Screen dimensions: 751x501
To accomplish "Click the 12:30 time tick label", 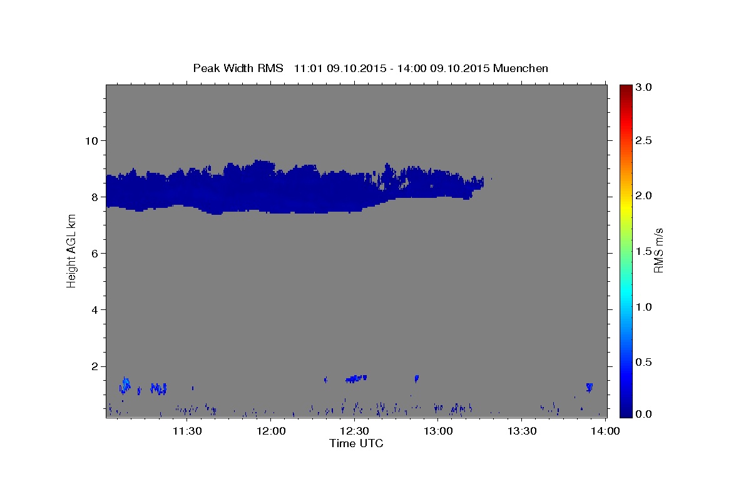I will pos(355,431).
